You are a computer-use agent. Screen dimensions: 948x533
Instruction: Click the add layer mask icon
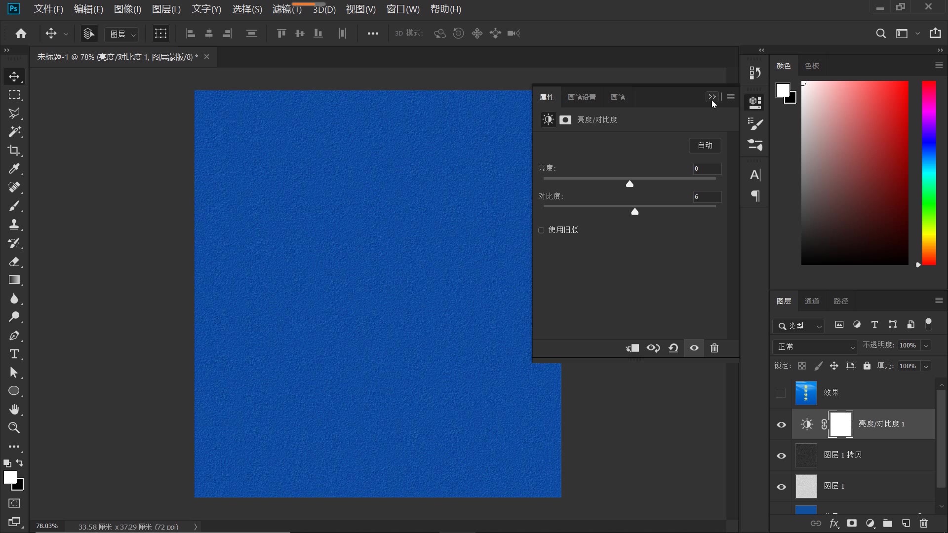(x=852, y=523)
